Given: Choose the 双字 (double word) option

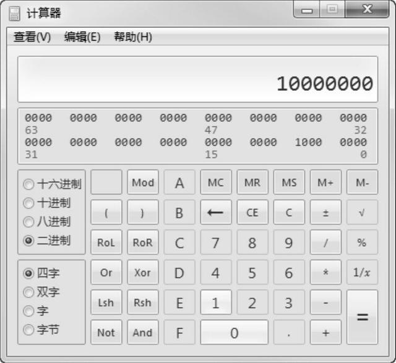Looking at the screenshot, I should pos(28,292).
